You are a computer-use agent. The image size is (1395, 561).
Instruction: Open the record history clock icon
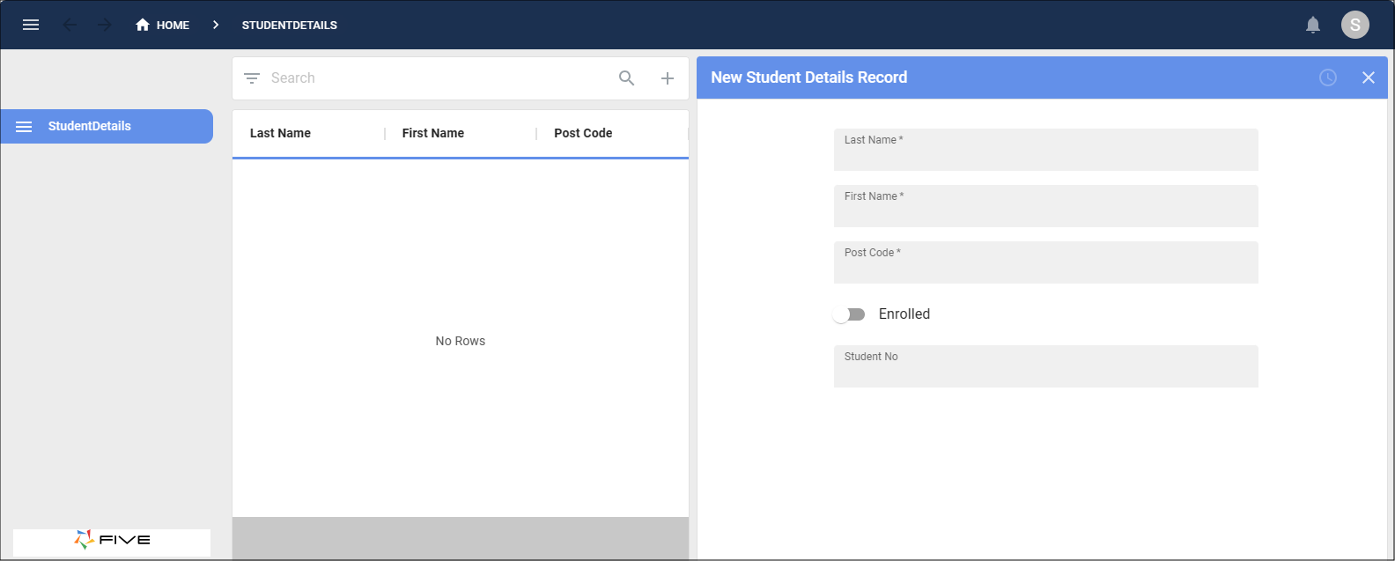(x=1328, y=78)
